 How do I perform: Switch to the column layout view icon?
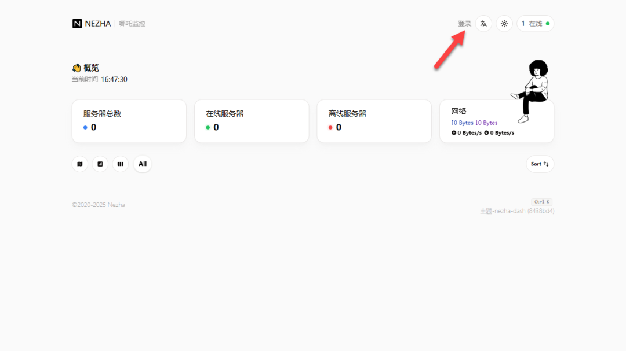coord(120,164)
